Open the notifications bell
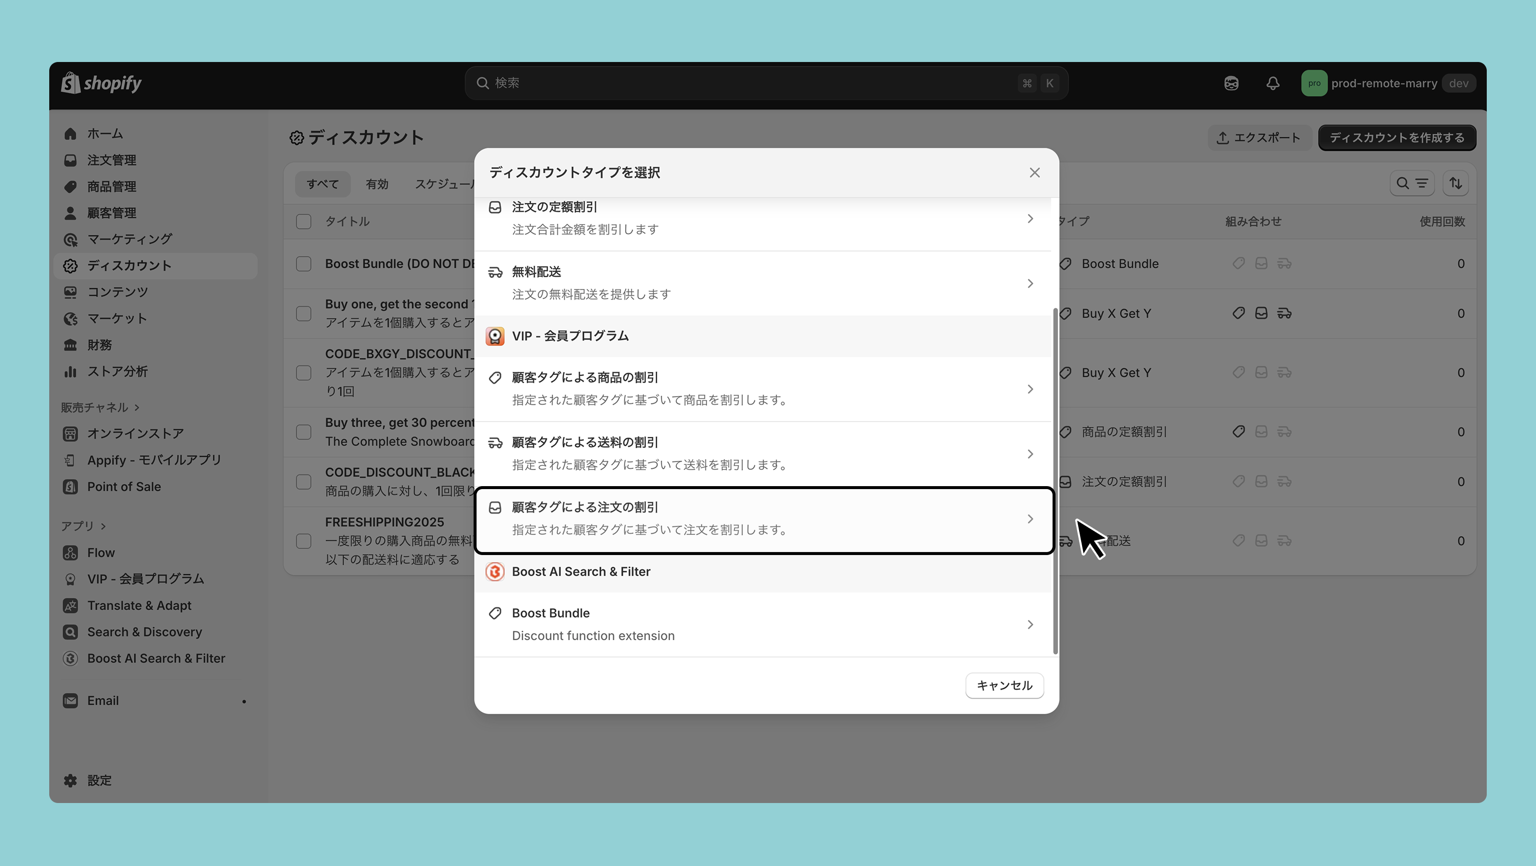Viewport: 1536px width, 866px height. tap(1273, 84)
